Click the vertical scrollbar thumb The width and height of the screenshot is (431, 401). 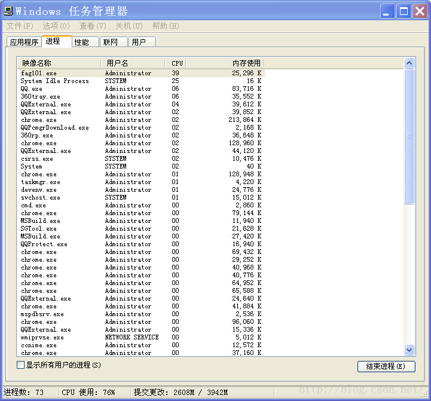click(x=409, y=136)
